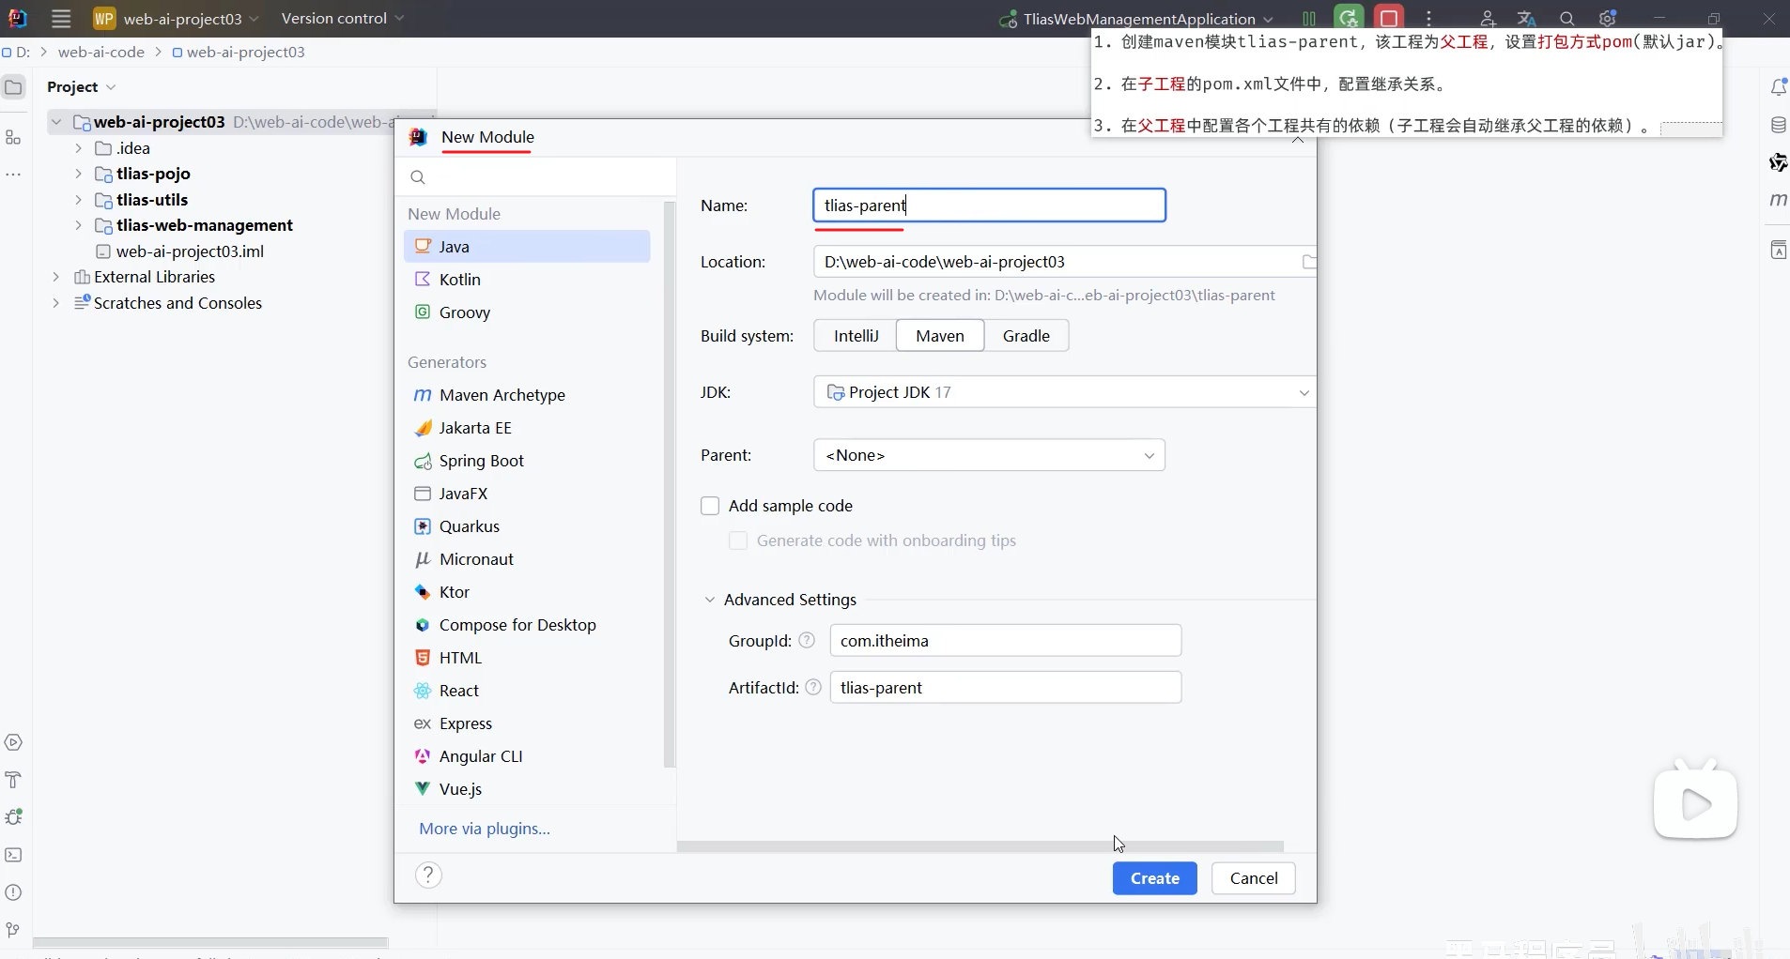Click the Search Everywhere magnifier icon

click(x=1566, y=19)
